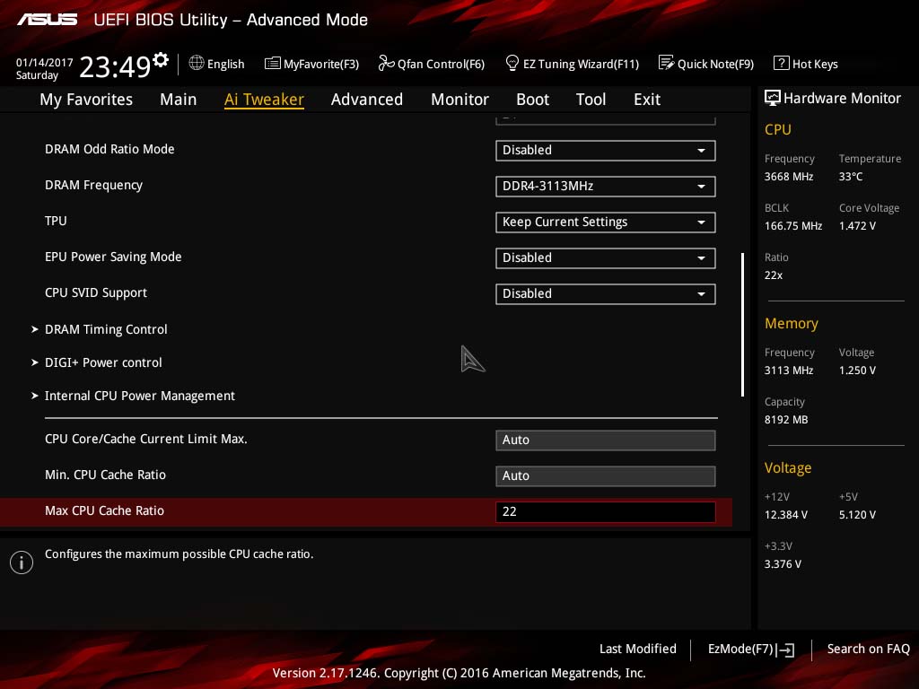Screen dimensions: 919x689
Task: Go to the Exit tab
Action: coord(647,100)
